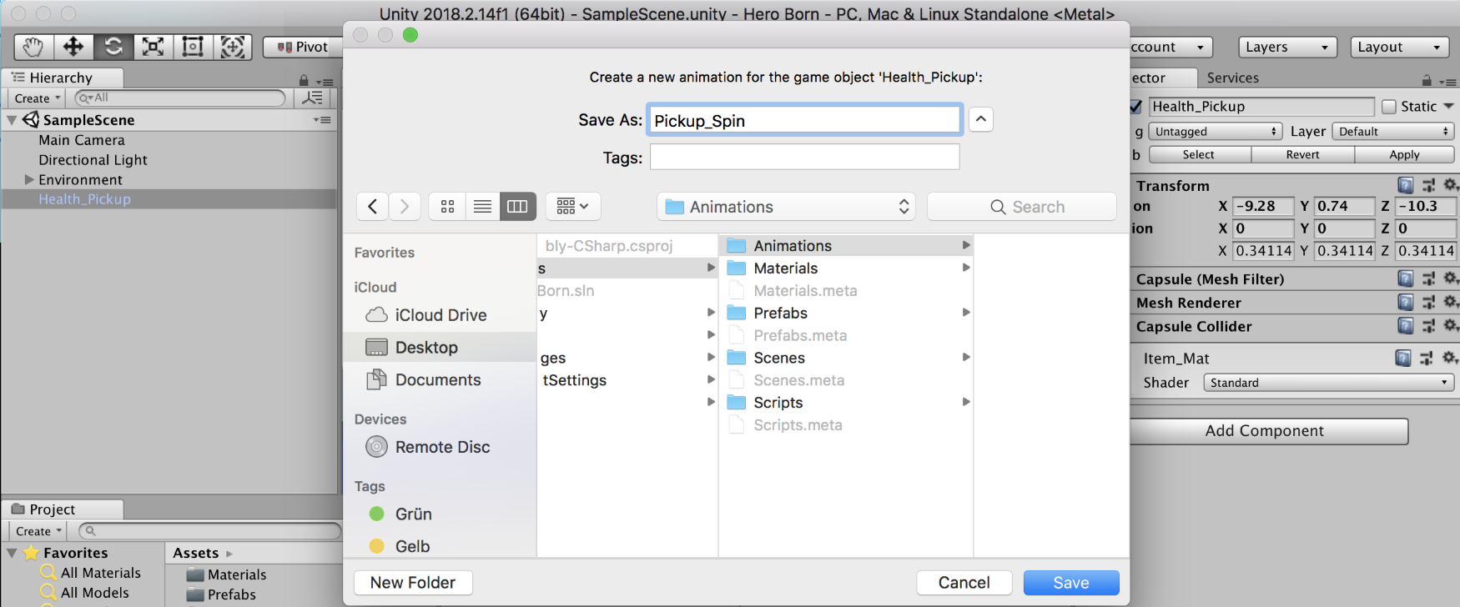Switch to the Project tab
1460x607 pixels.
[x=63, y=509]
